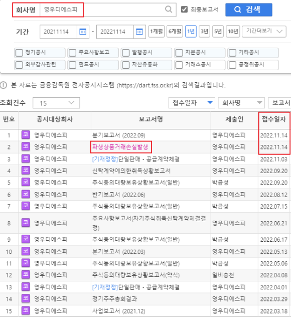Select the 3년 period option
291x317 pixels.
(204, 31)
